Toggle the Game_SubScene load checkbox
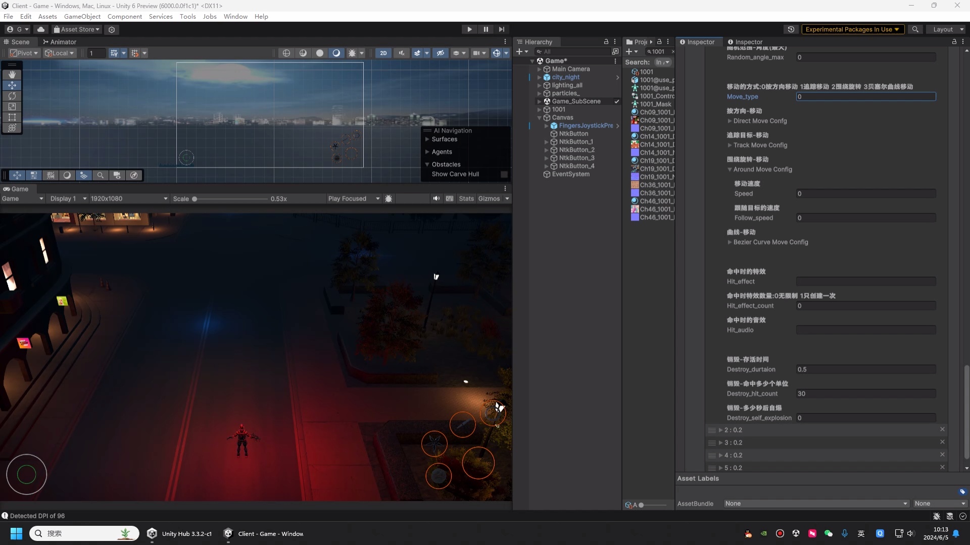The width and height of the screenshot is (970, 545). click(617, 101)
